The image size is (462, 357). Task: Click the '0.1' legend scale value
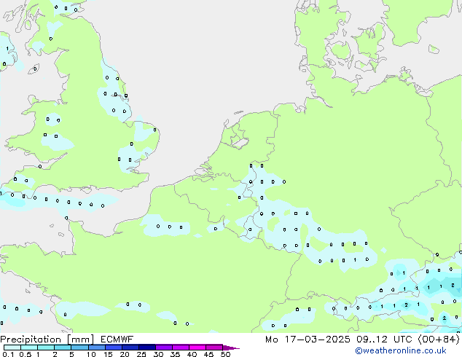point(8,354)
